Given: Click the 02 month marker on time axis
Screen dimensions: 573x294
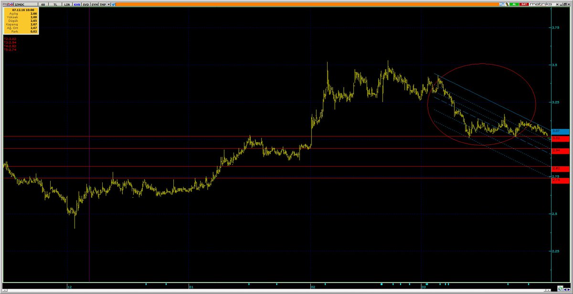Looking at the screenshot, I should pos(312,287).
